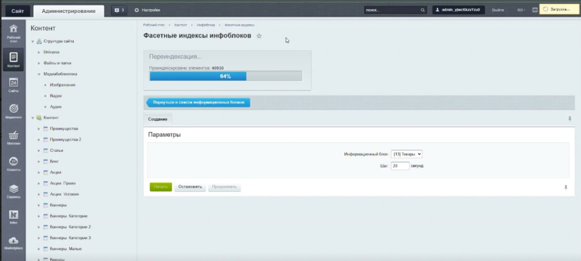Open the Информационный блок dropdown

407,154
